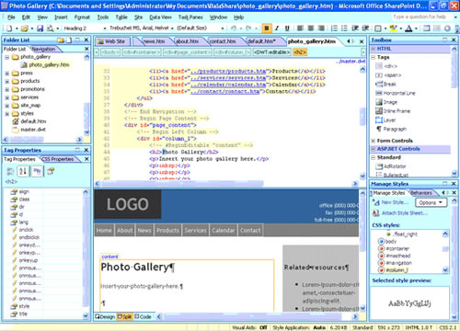Toggle Underline formatting

287,29
